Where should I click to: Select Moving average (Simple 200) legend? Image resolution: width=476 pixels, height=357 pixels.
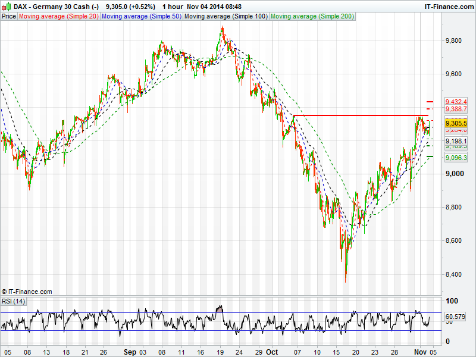pos(312,17)
